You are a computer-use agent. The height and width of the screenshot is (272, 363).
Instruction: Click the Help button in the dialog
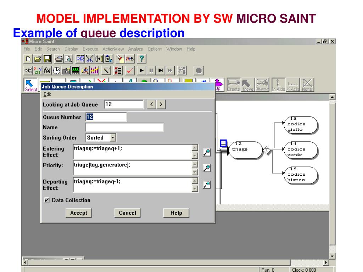pos(176,213)
